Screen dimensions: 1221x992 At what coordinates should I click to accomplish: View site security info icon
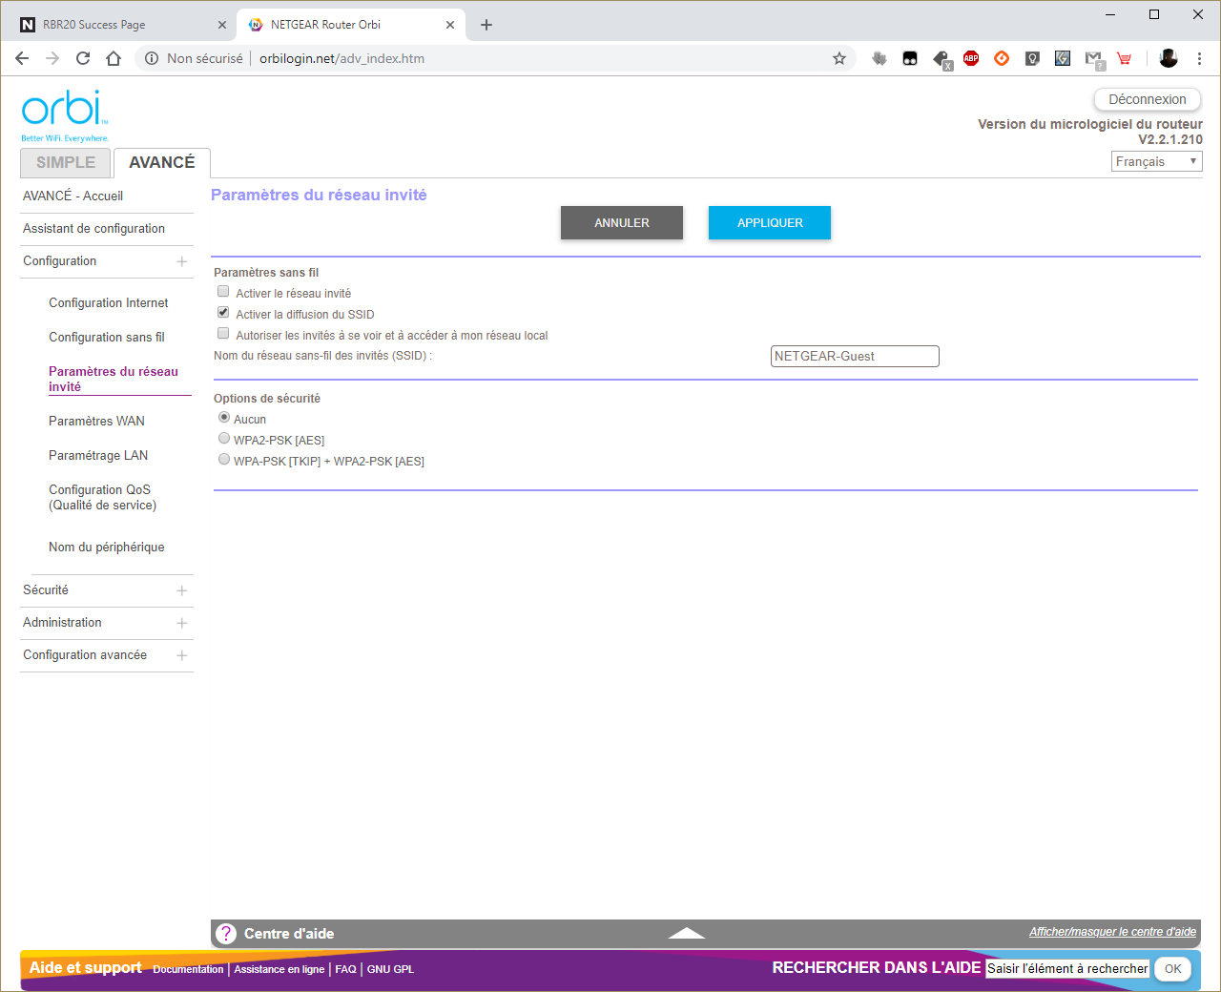[x=152, y=58]
